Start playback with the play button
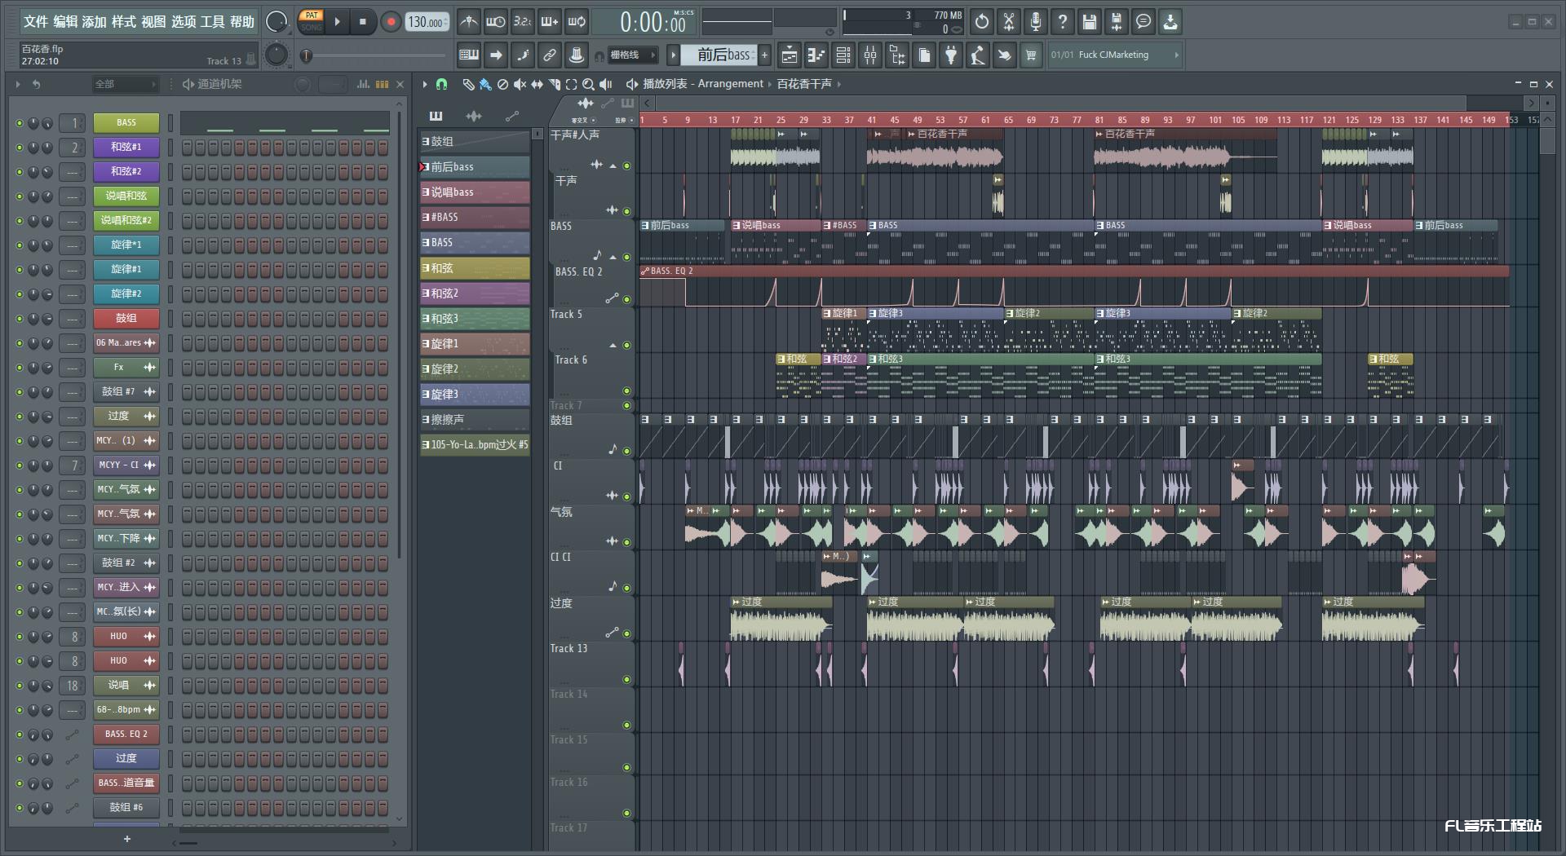1566x856 pixels. 337,22
